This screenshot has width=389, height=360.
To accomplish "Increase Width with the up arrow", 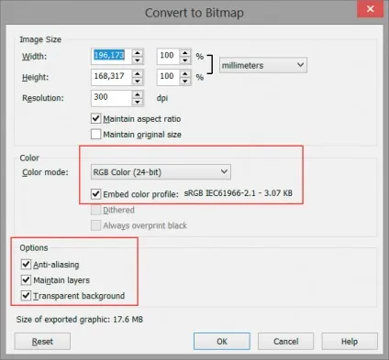I will click(x=138, y=52).
